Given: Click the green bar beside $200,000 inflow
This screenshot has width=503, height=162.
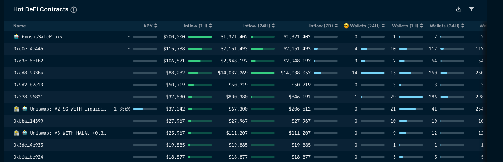Looking at the screenshot, I should click(200, 37).
